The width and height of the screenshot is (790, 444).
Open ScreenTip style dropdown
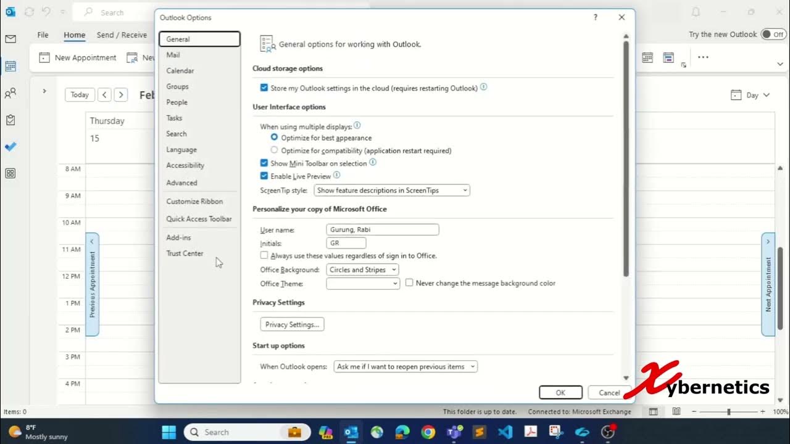[x=392, y=191]
